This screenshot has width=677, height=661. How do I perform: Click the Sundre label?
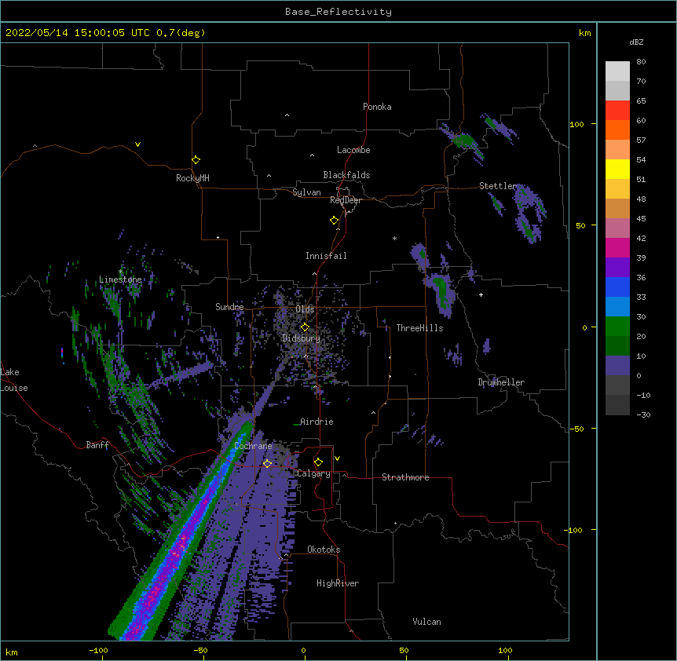[229, 307]
